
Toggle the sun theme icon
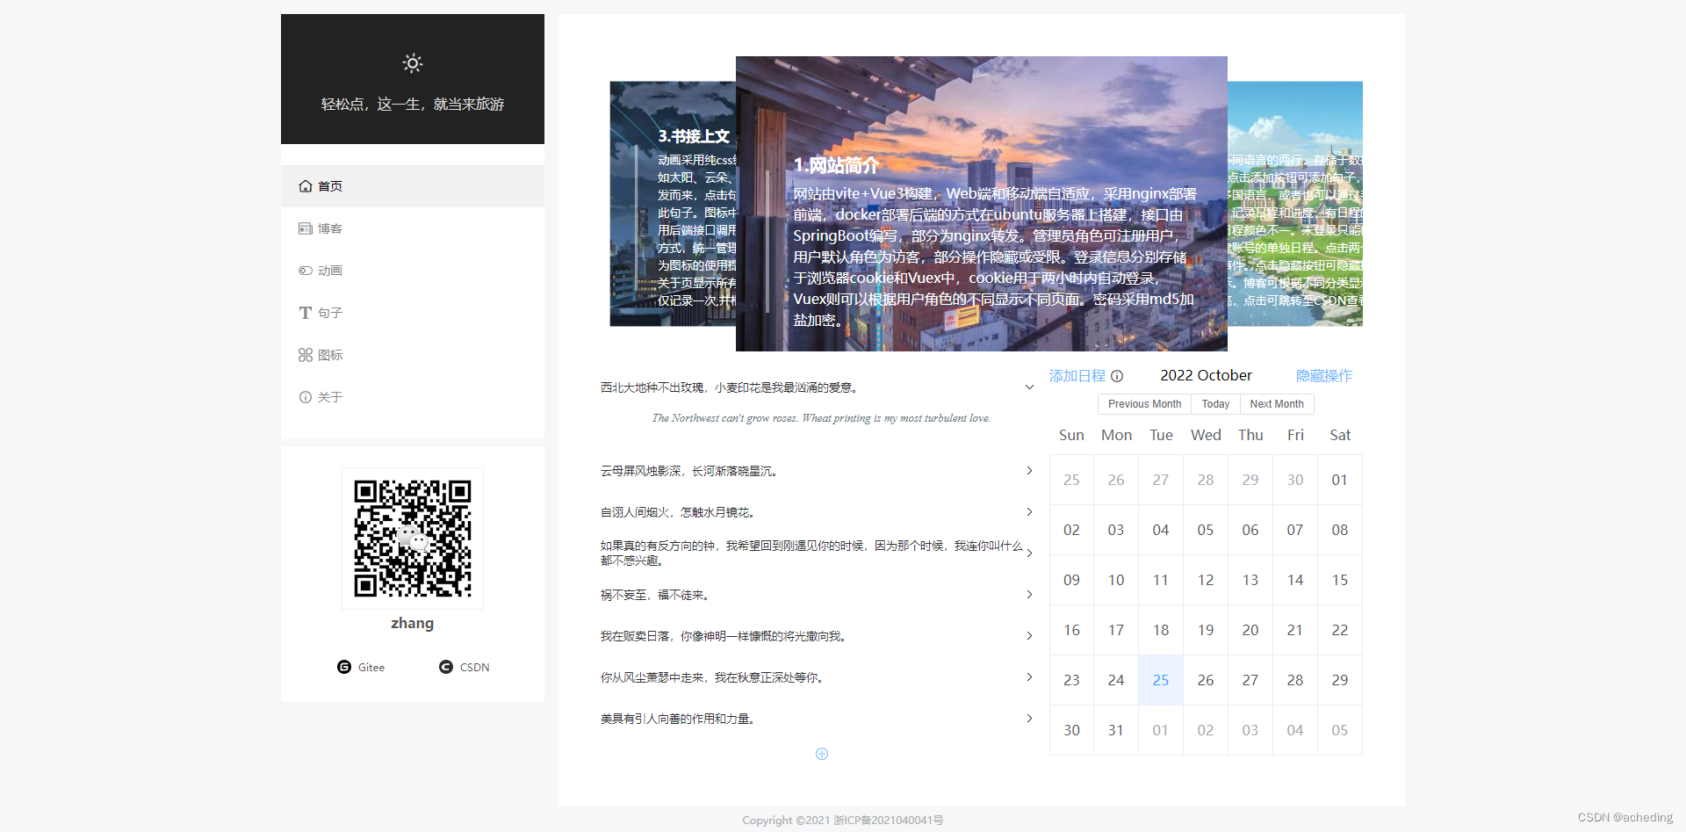413,63
